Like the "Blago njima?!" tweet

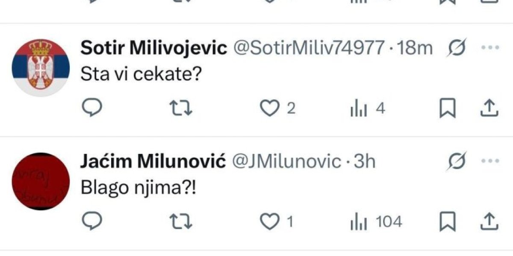(x=269, y=220)
